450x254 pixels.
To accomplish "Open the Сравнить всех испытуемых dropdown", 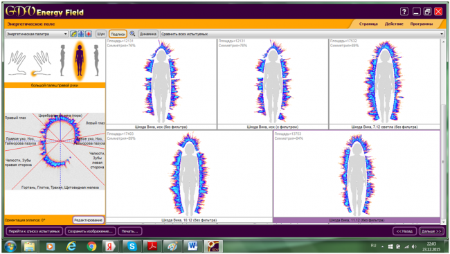I will [302, 34].
